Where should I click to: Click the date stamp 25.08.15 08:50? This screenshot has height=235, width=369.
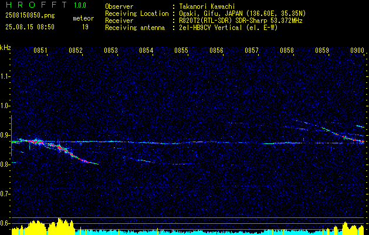(30, 27)
